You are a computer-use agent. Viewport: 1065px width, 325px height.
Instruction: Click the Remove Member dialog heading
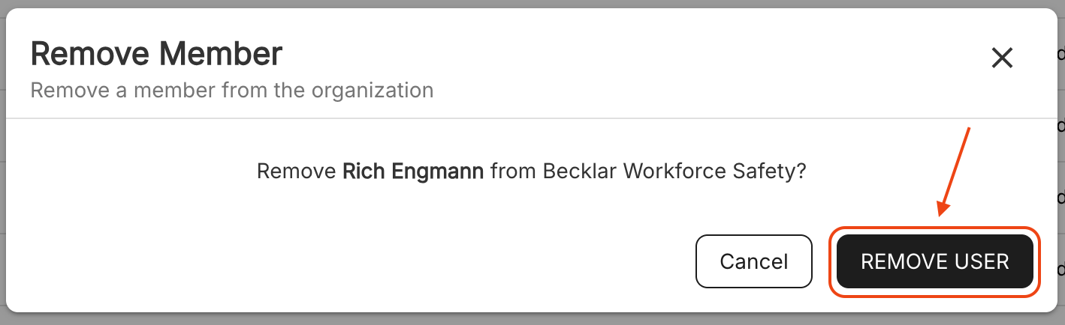156,55
